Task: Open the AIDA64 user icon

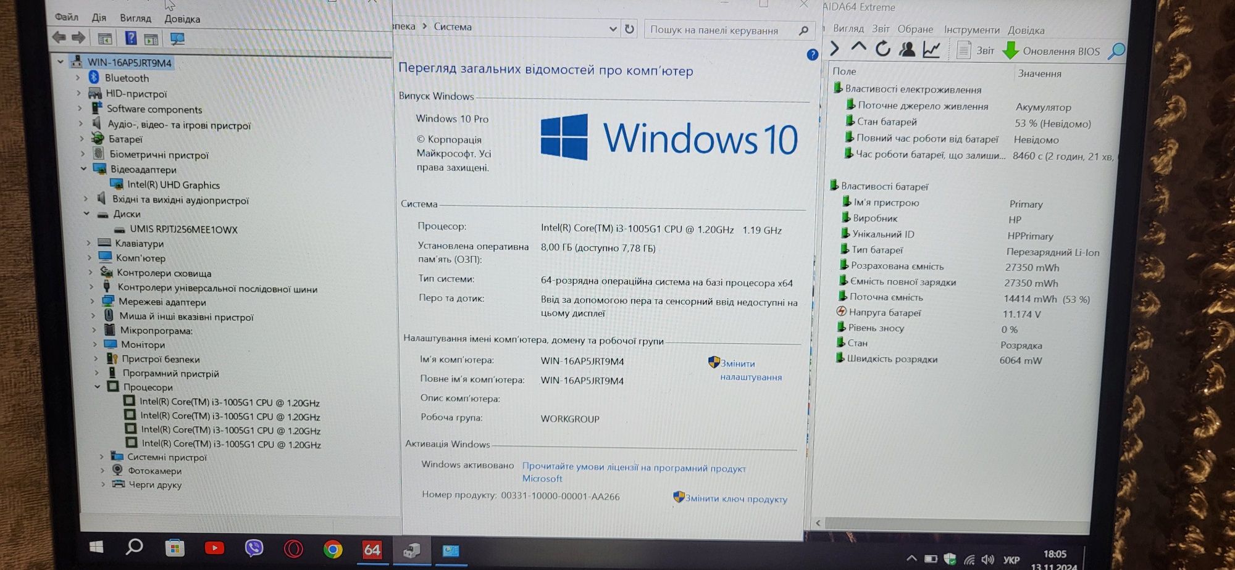Action: (x=907, y=49)
